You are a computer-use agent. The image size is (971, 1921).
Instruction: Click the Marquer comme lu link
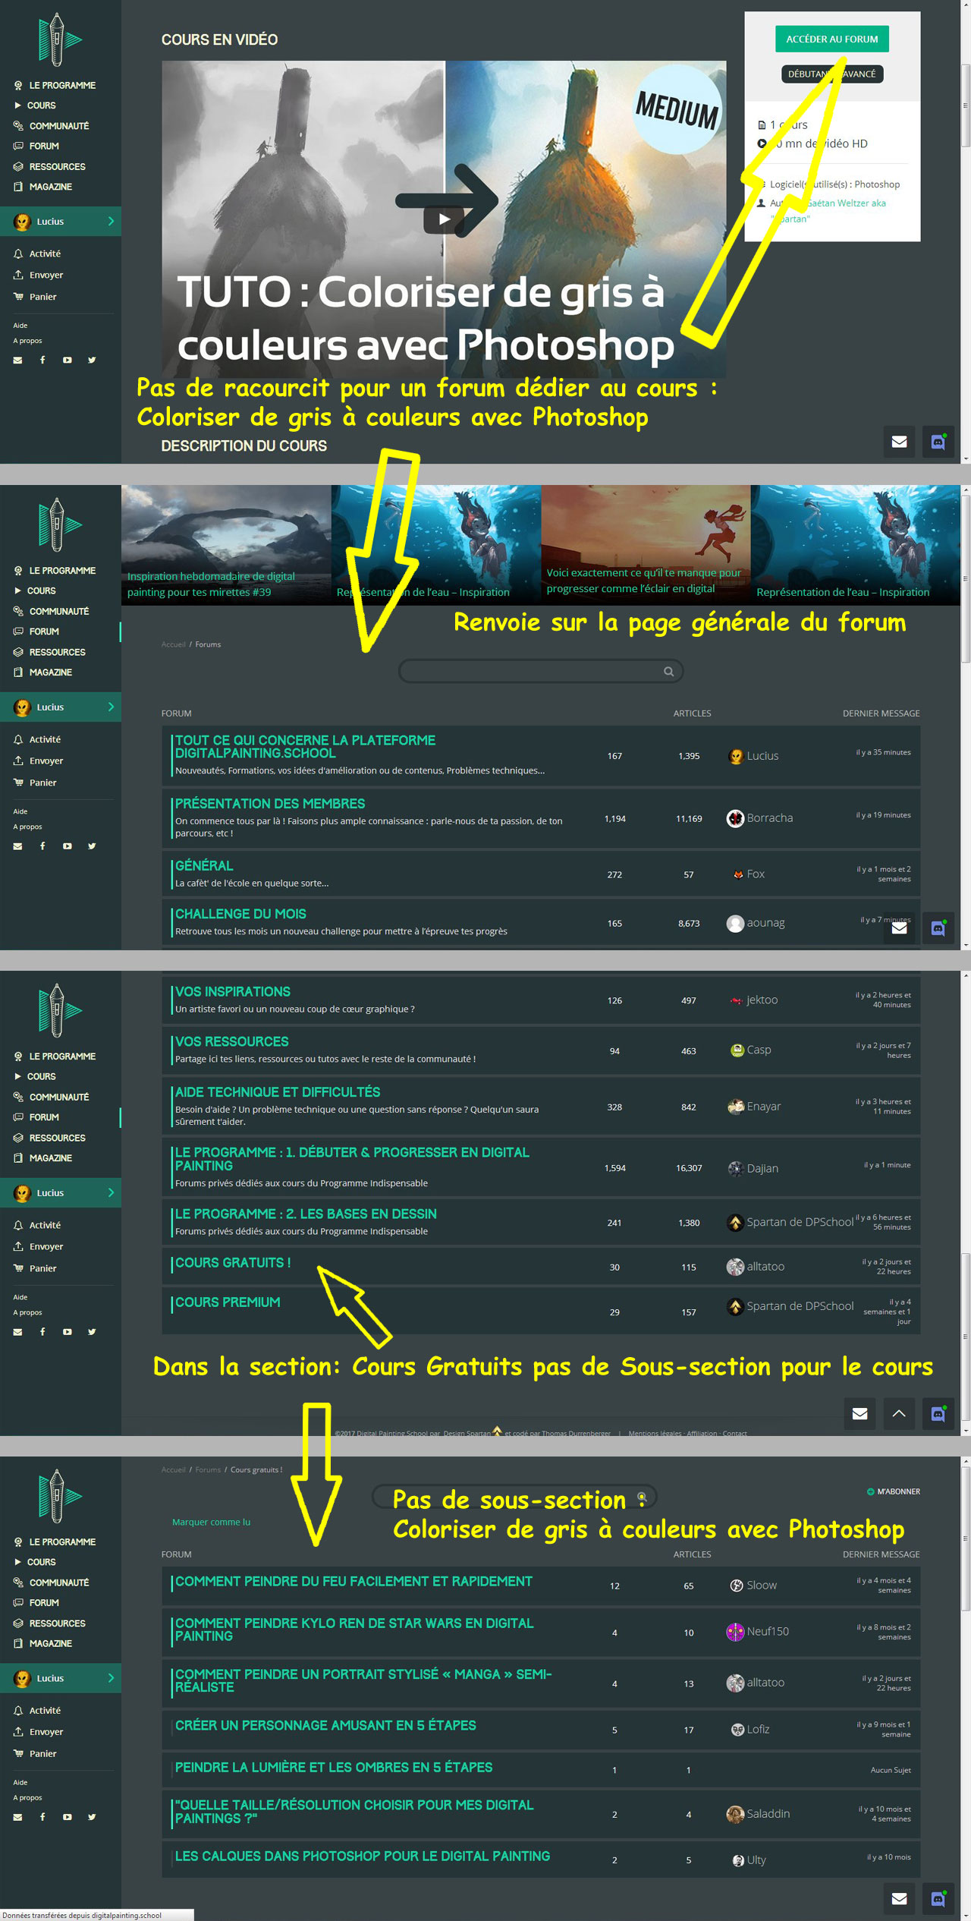point(211,1522)
